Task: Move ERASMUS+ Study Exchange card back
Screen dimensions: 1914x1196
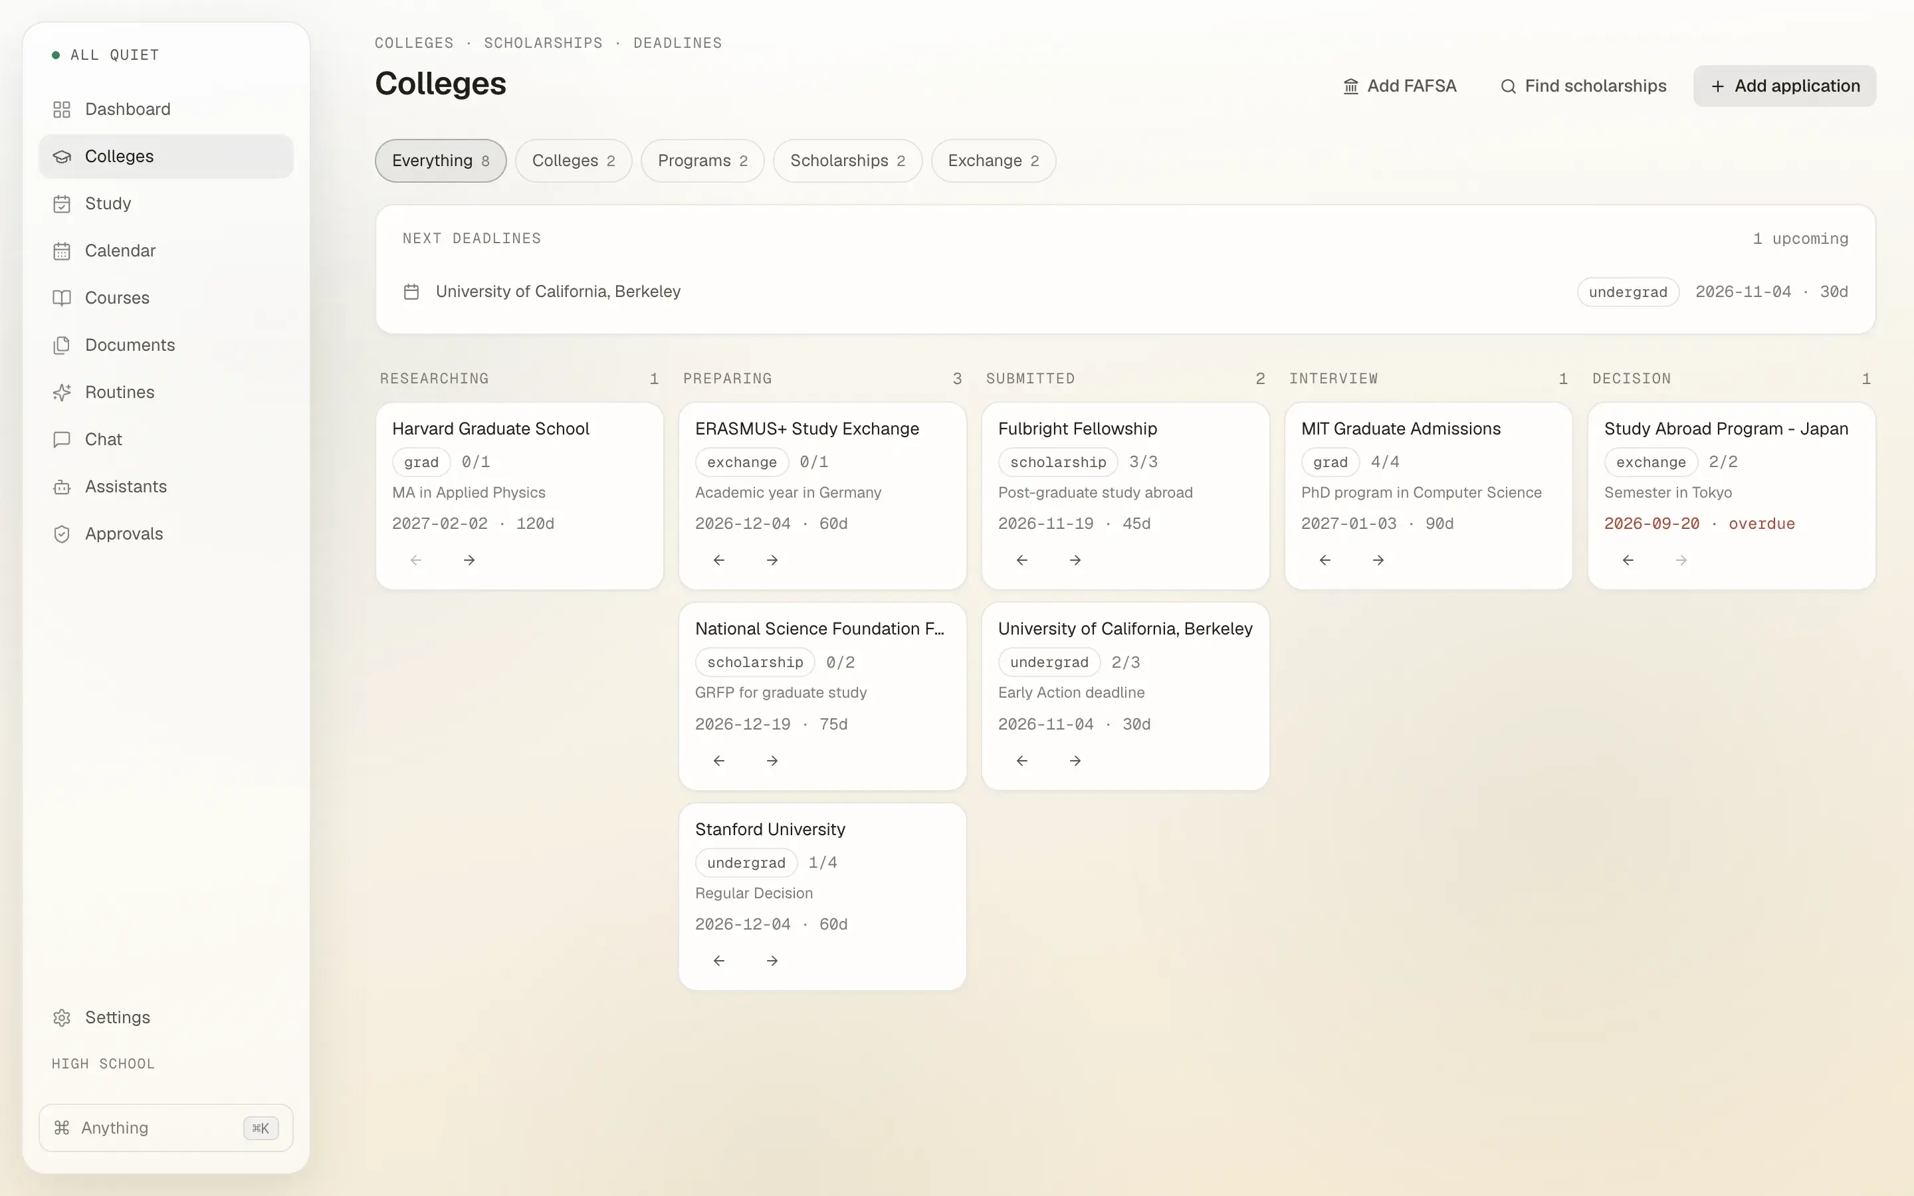Action: (x=719, y=560)
